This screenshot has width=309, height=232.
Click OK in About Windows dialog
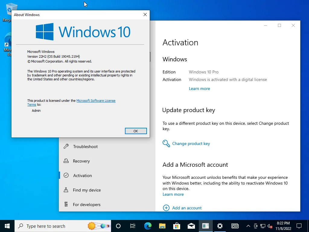click(x=136, y=131)
